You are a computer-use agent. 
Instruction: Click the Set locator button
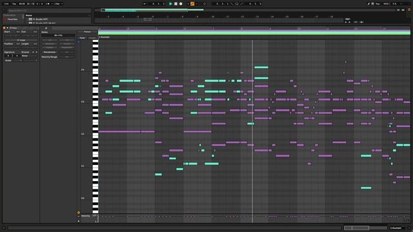pos(348,19)
